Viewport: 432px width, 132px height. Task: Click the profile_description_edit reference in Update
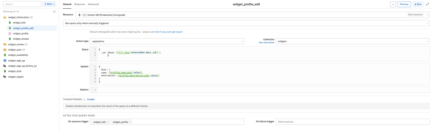click(135, 76)
